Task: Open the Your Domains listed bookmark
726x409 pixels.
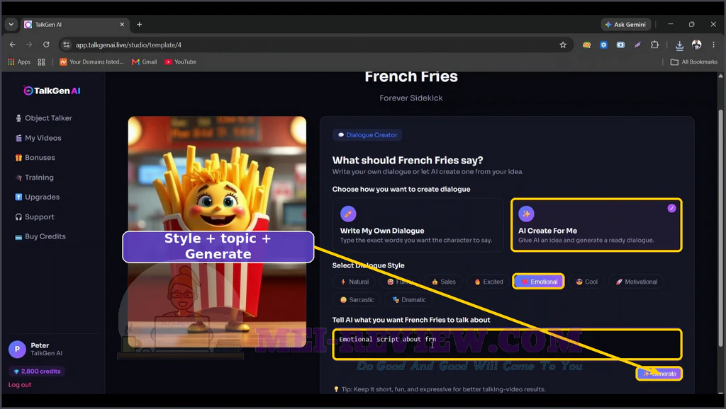Action: [91, 62]
